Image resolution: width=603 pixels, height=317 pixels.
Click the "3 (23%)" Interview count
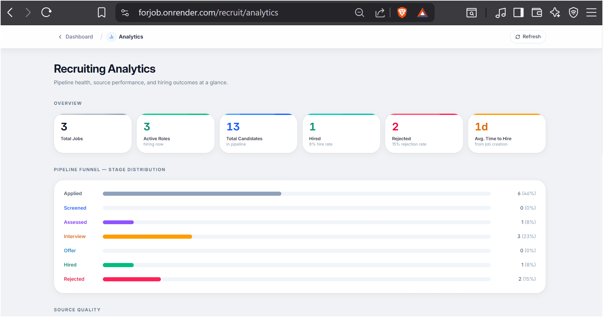coord(527,236)
